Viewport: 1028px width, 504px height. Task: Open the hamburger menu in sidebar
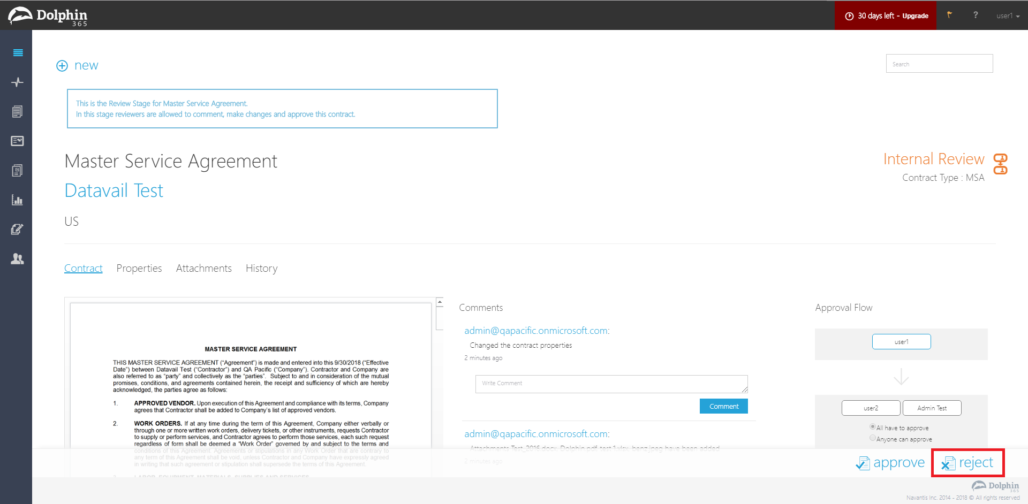pos(18,52)
